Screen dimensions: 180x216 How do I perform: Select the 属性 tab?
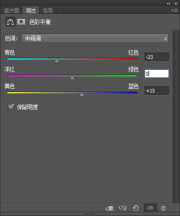click(x=31, y=10)
